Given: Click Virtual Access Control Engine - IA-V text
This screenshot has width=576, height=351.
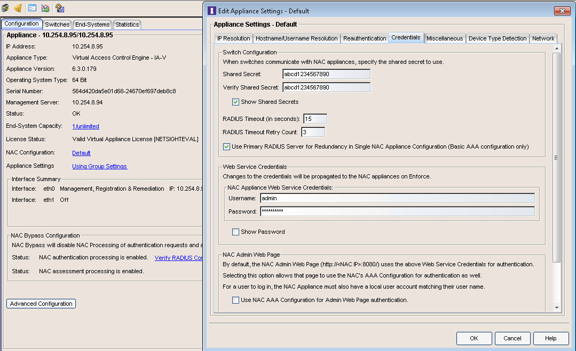Looking at the screenshot, I should click(119, 58).
